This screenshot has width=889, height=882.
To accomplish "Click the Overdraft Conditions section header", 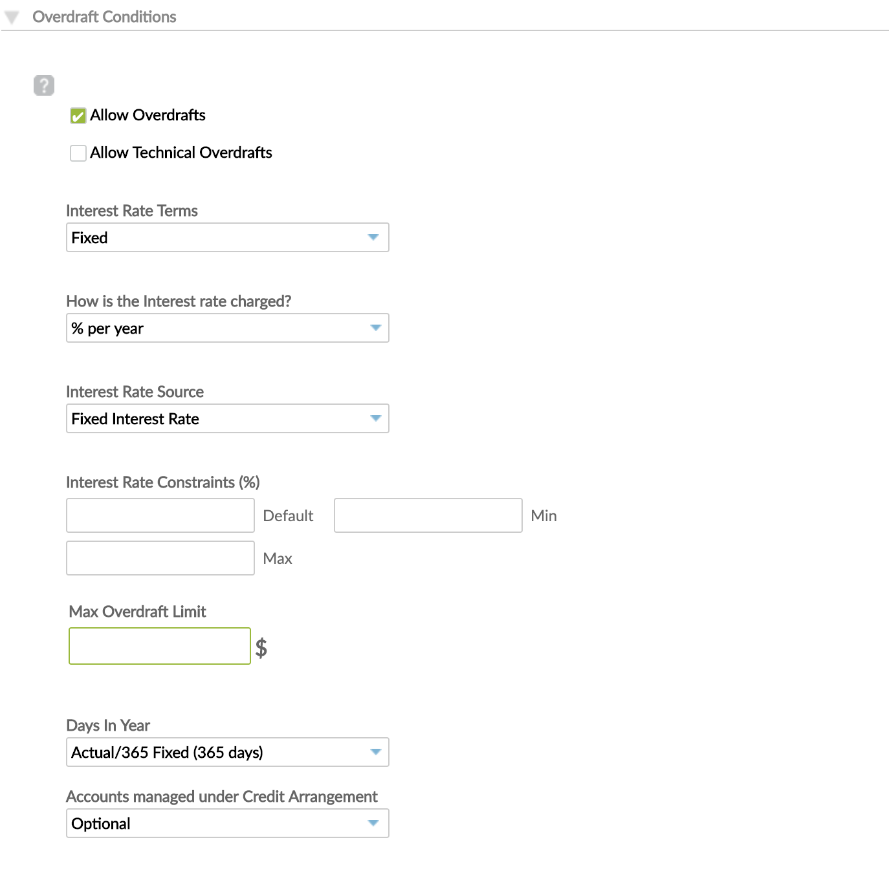I will point(105,17).
